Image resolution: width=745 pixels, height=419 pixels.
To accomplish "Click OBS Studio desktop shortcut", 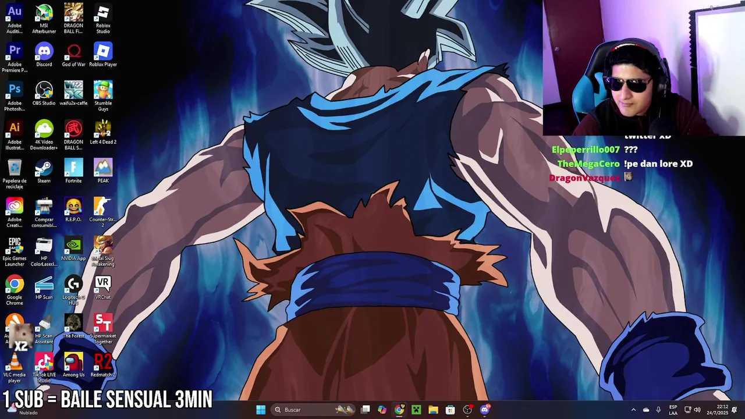I will (44, 94).
